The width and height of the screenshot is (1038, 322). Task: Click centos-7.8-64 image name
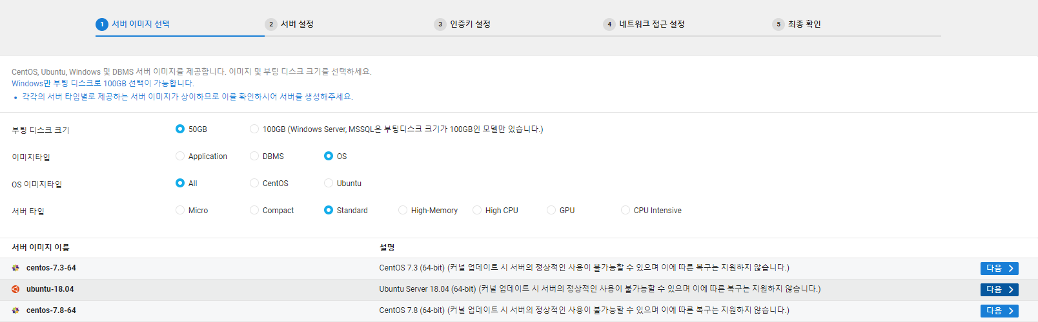[x=51, y=310]
